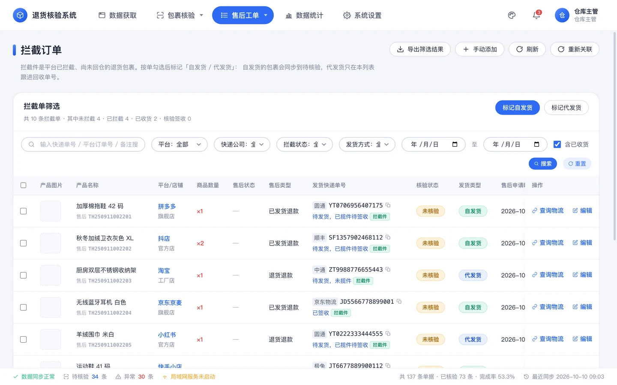Click the blue 搜索 button
The width and height of the screenshot is (617, 385).
(543, 164)
